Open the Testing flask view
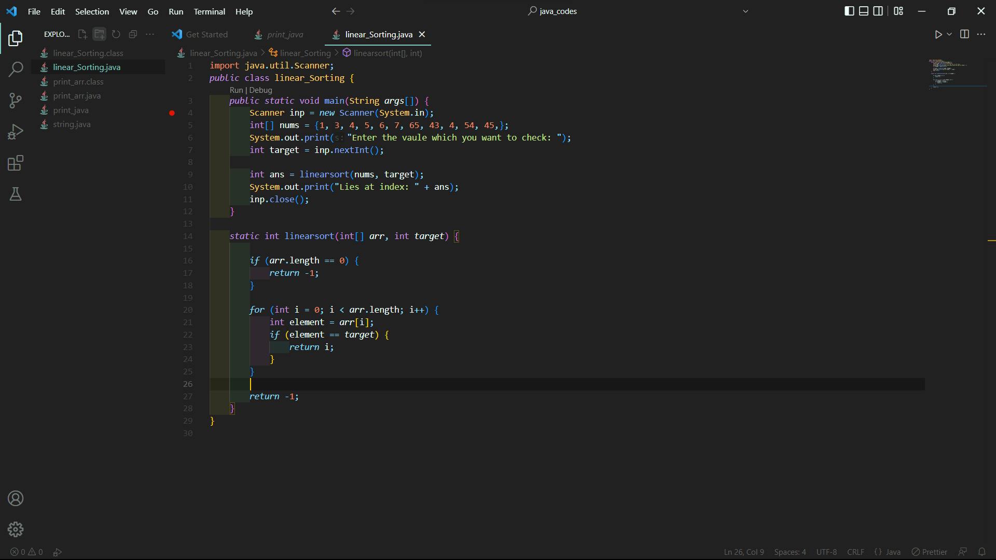996x560 pixels. [16, 194]
